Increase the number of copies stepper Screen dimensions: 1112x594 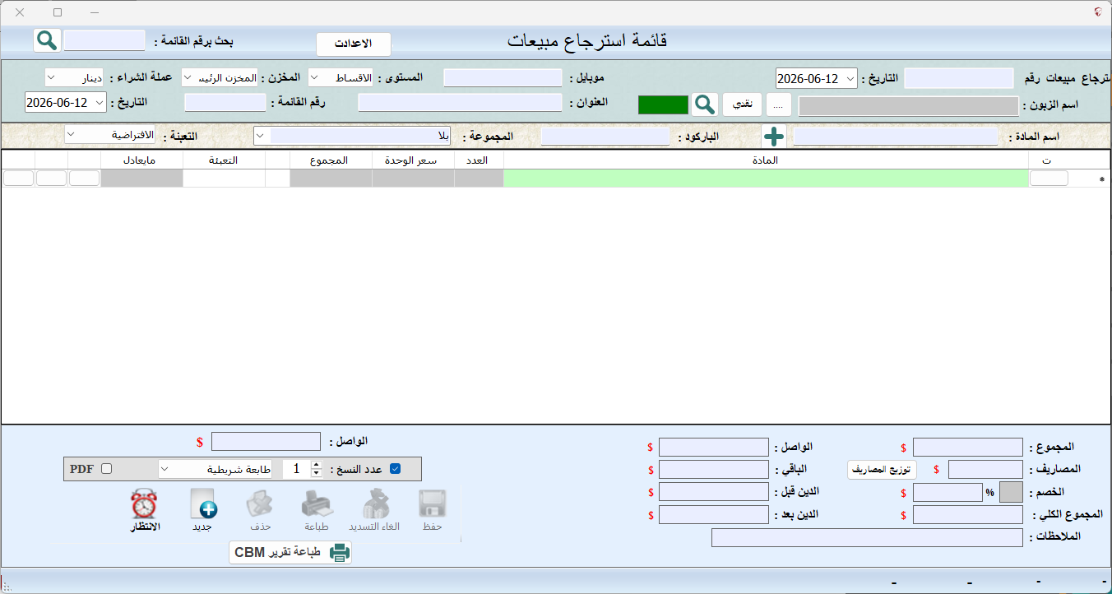pos(317,465)
